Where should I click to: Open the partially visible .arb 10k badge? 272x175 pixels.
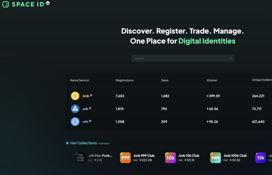[261, 158]
